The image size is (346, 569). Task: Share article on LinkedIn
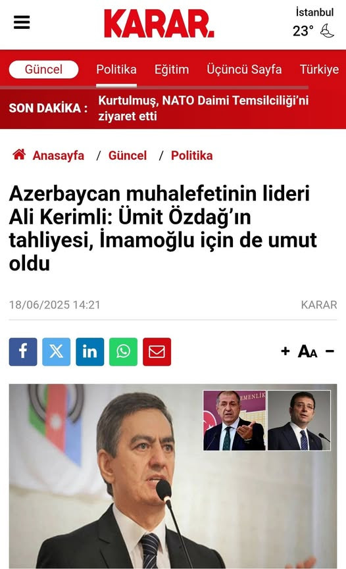89,352
